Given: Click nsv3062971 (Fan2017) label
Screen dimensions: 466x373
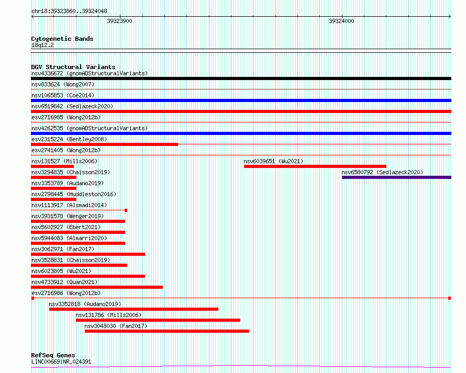Looking at the screenshot, I should (x=63, y=249).
